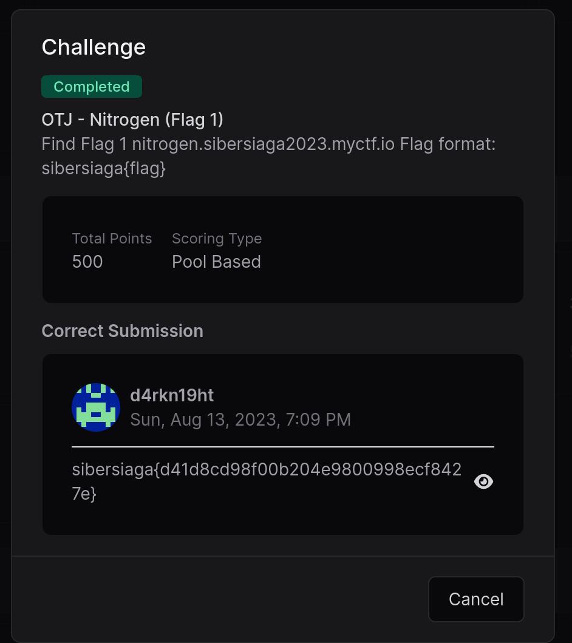
Task: Click the submitted sibersiaga flag text
Action: tap(267, 481)
